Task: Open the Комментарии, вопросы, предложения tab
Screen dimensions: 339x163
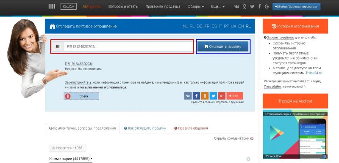Action: 82,128
